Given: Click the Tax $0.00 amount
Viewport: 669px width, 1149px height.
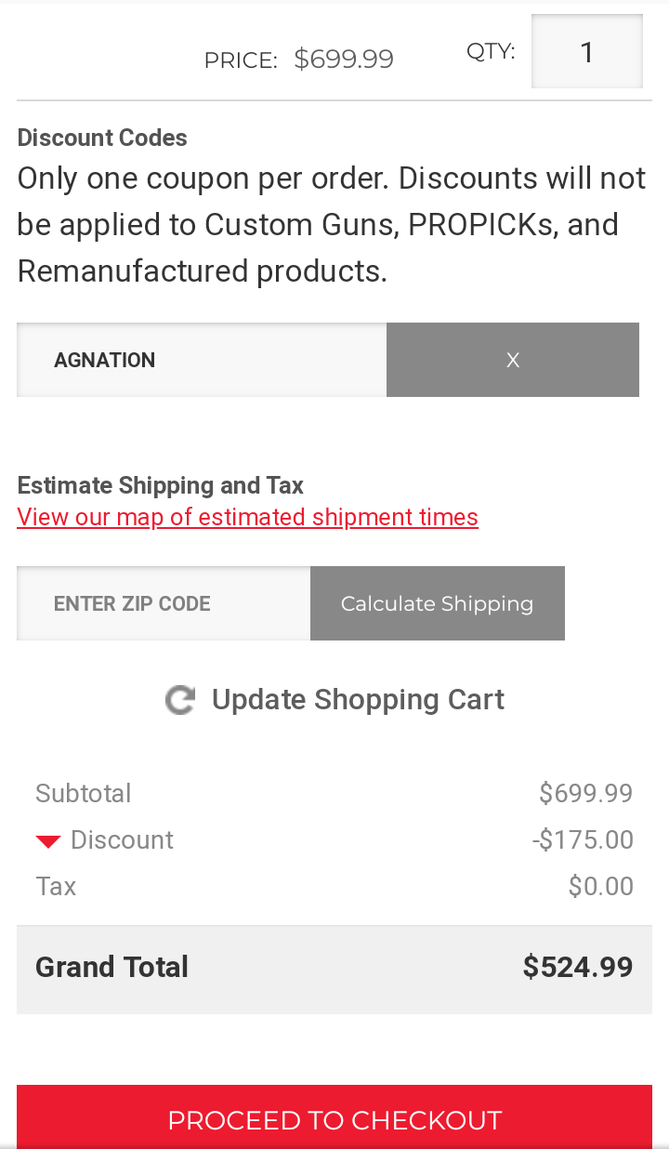Looking at the screenshot, I should click(601, 887).
